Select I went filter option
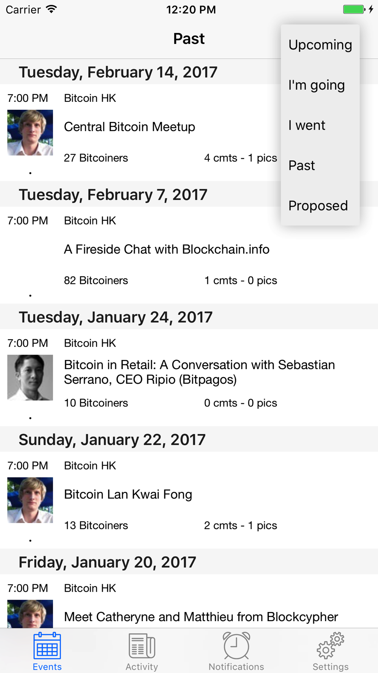This screenshot has height=673, width=378. point(307,125)
